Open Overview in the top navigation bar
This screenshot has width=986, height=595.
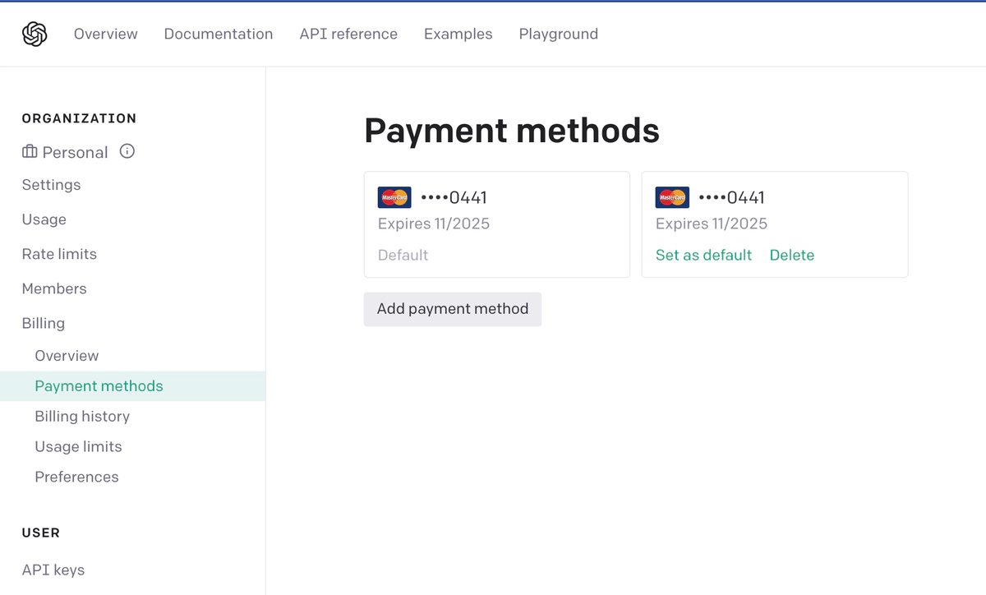[x=106, y=34]
